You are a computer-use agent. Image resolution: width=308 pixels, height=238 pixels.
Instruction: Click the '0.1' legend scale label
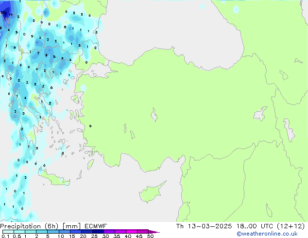point(5,236)
